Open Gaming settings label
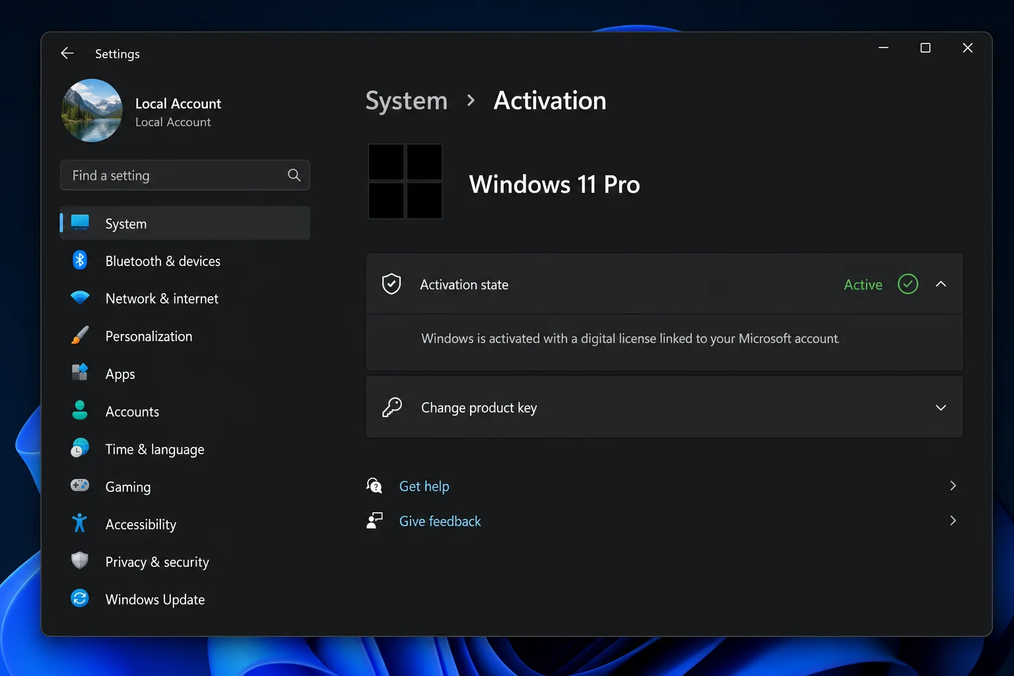Viewport: 1014px width, 676px height. click(x=128, y=487)
